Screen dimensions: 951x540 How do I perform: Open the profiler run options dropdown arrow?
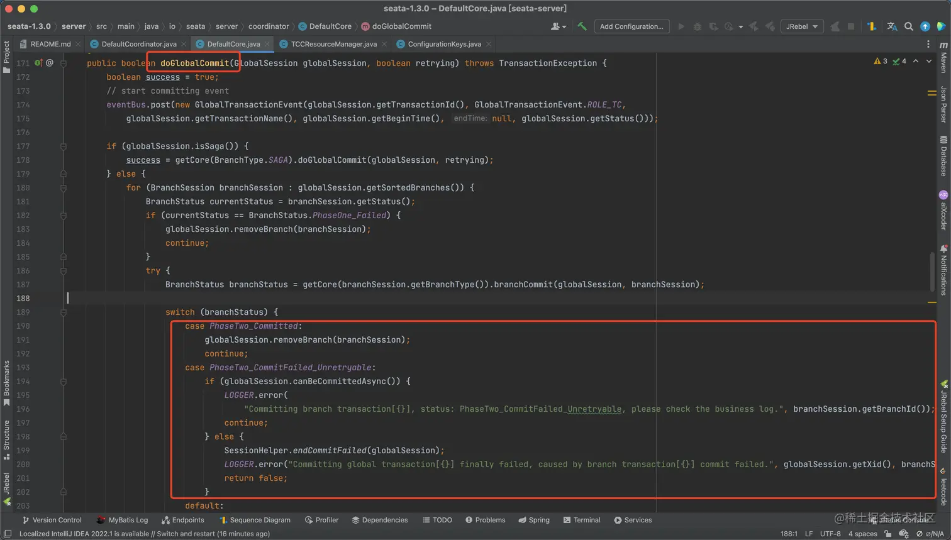(x=741, y=27)
